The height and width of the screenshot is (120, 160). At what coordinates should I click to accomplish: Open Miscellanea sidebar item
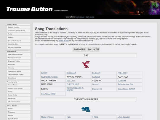[19, 78]
